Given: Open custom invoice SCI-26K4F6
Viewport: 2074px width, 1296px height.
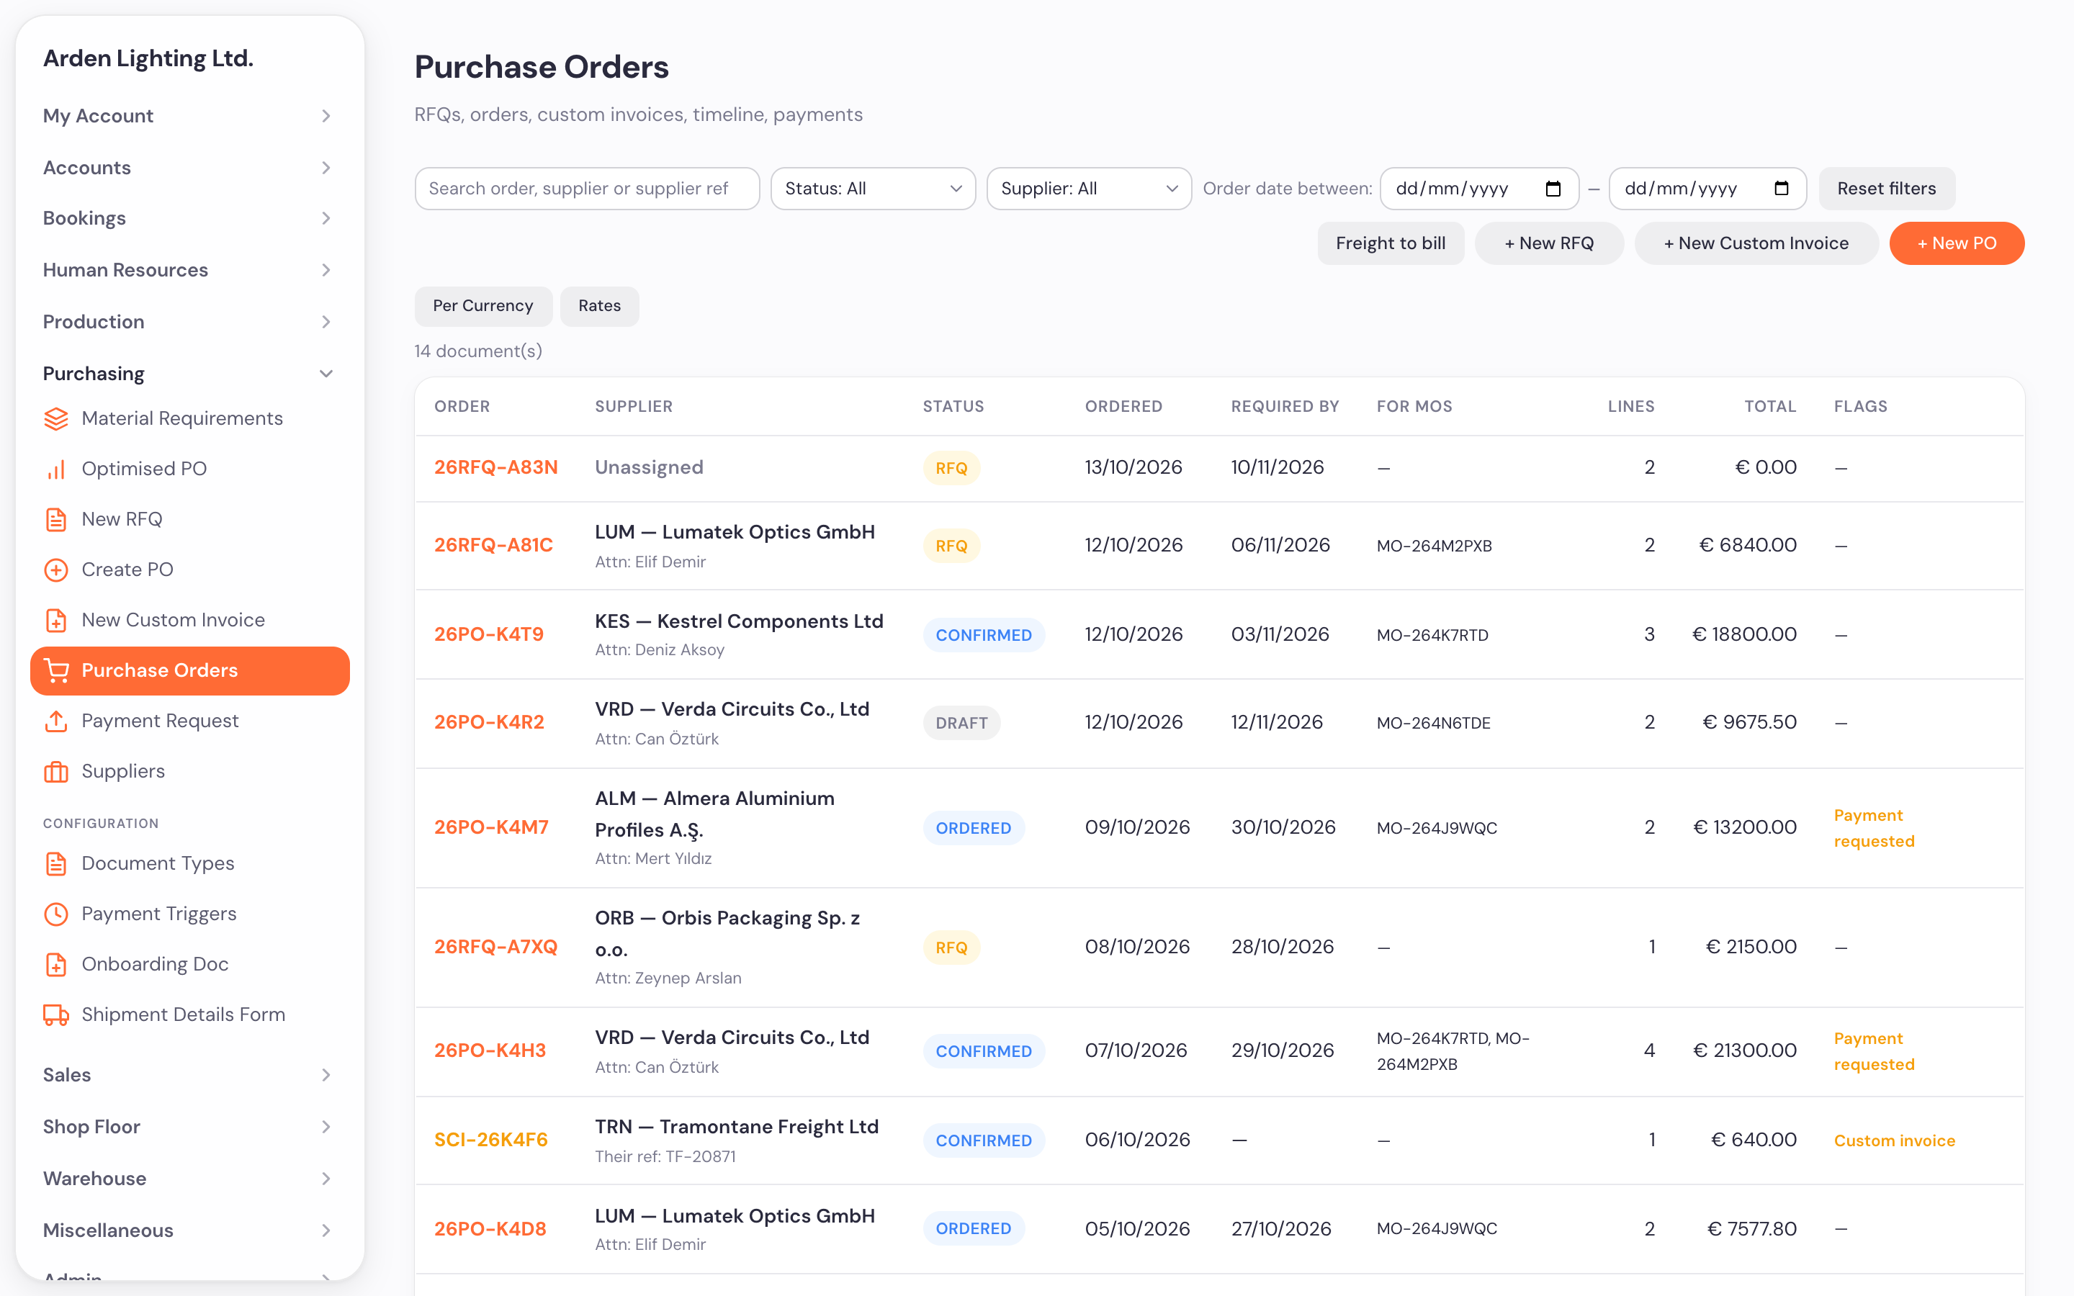Looking at the screenshot, I should pyautogui.click(x=490, y=1140).
